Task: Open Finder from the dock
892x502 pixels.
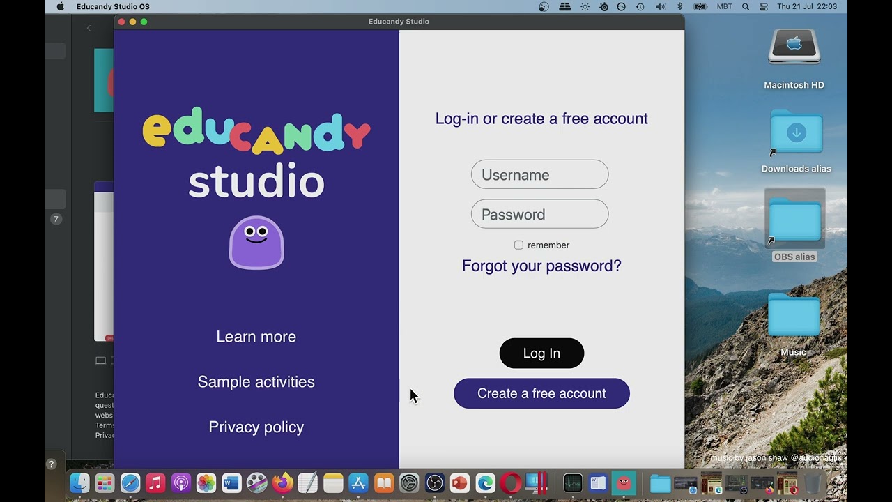Action: pos(79,482)
